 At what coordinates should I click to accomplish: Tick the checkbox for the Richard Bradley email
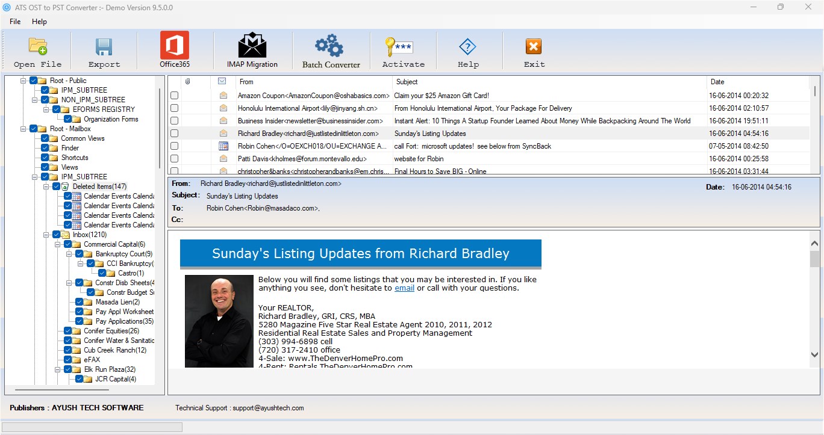[x=174, y=134]
